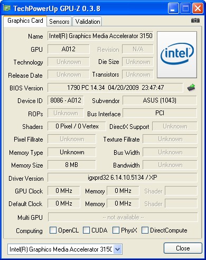Image resolution: width=206 pixels, height=260 pixels.
Task: Open the Validation tab
Action: 88,22
